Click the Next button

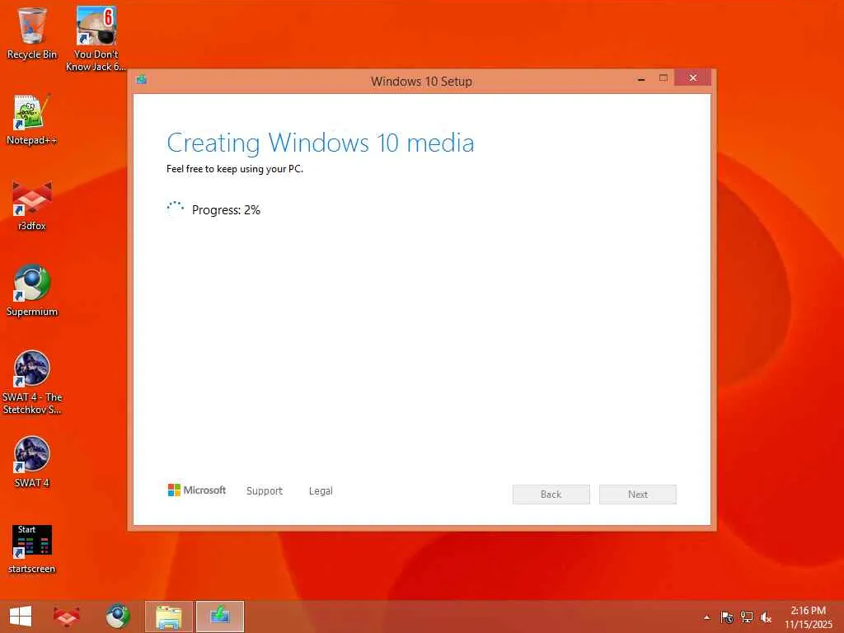[638, 495]
